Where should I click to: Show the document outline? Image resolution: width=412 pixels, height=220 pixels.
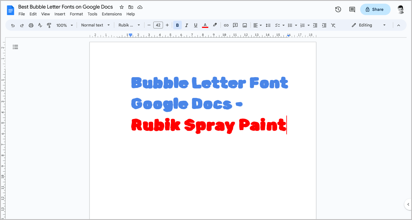15,47
